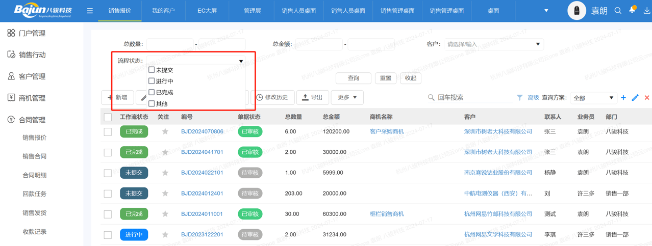This screenshot has height=246, width=652.
Task: Click the advanced filter funnel icon
Action: click(x=519, y=98)
